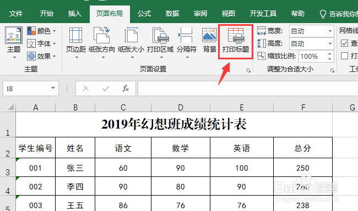Switch to the 公式 tab
The width and height of the screenshot is (358, 211).
coord(144,14)
